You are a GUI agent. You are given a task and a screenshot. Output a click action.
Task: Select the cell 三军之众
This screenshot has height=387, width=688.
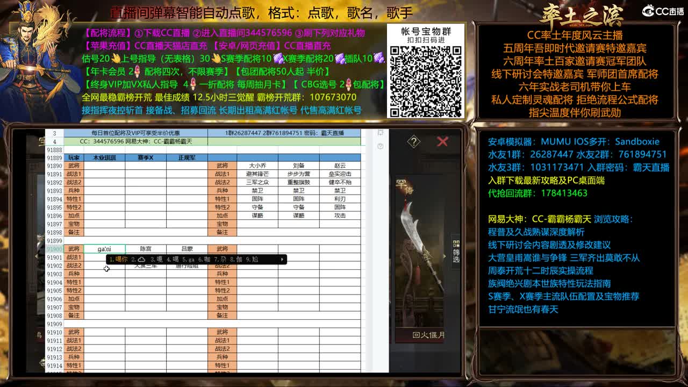tap(257, 182)
